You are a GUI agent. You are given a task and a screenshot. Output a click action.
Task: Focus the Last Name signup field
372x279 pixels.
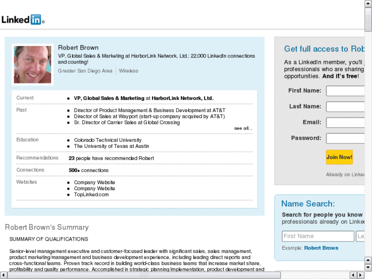pyautogui.click(x=345, y=106)
